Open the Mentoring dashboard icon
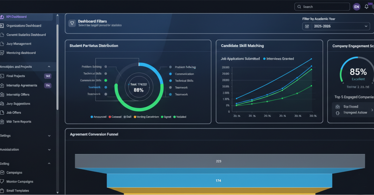 click(x=2, y=52)
